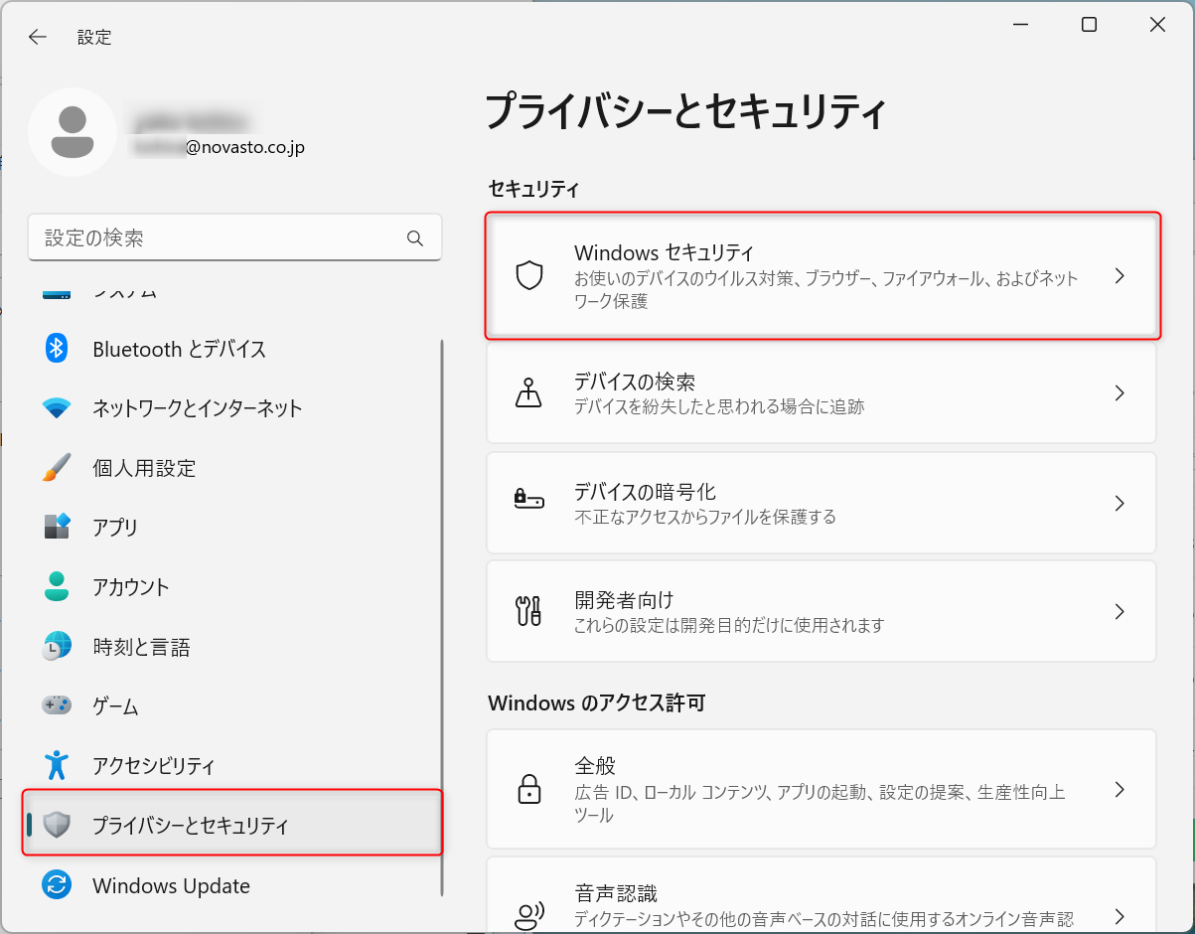Screen dimensions: 1195x934
Task: Click the Windows のアクセス許可 heading
Action: 597,702
